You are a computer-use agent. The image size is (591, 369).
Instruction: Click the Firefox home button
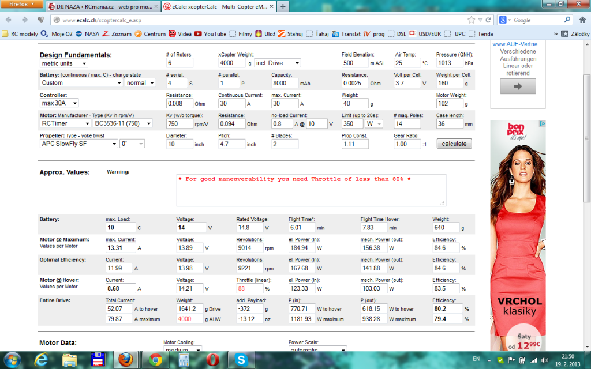click(x=580, y=20)
